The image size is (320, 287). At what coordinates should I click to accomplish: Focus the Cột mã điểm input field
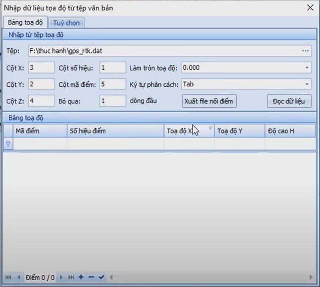point(112,84)
